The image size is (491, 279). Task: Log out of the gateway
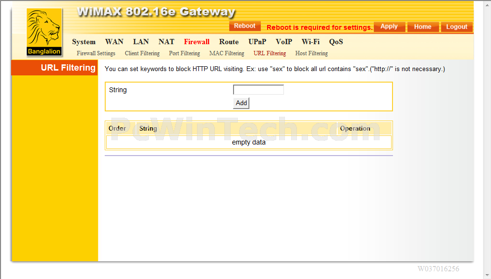[456, 27]
